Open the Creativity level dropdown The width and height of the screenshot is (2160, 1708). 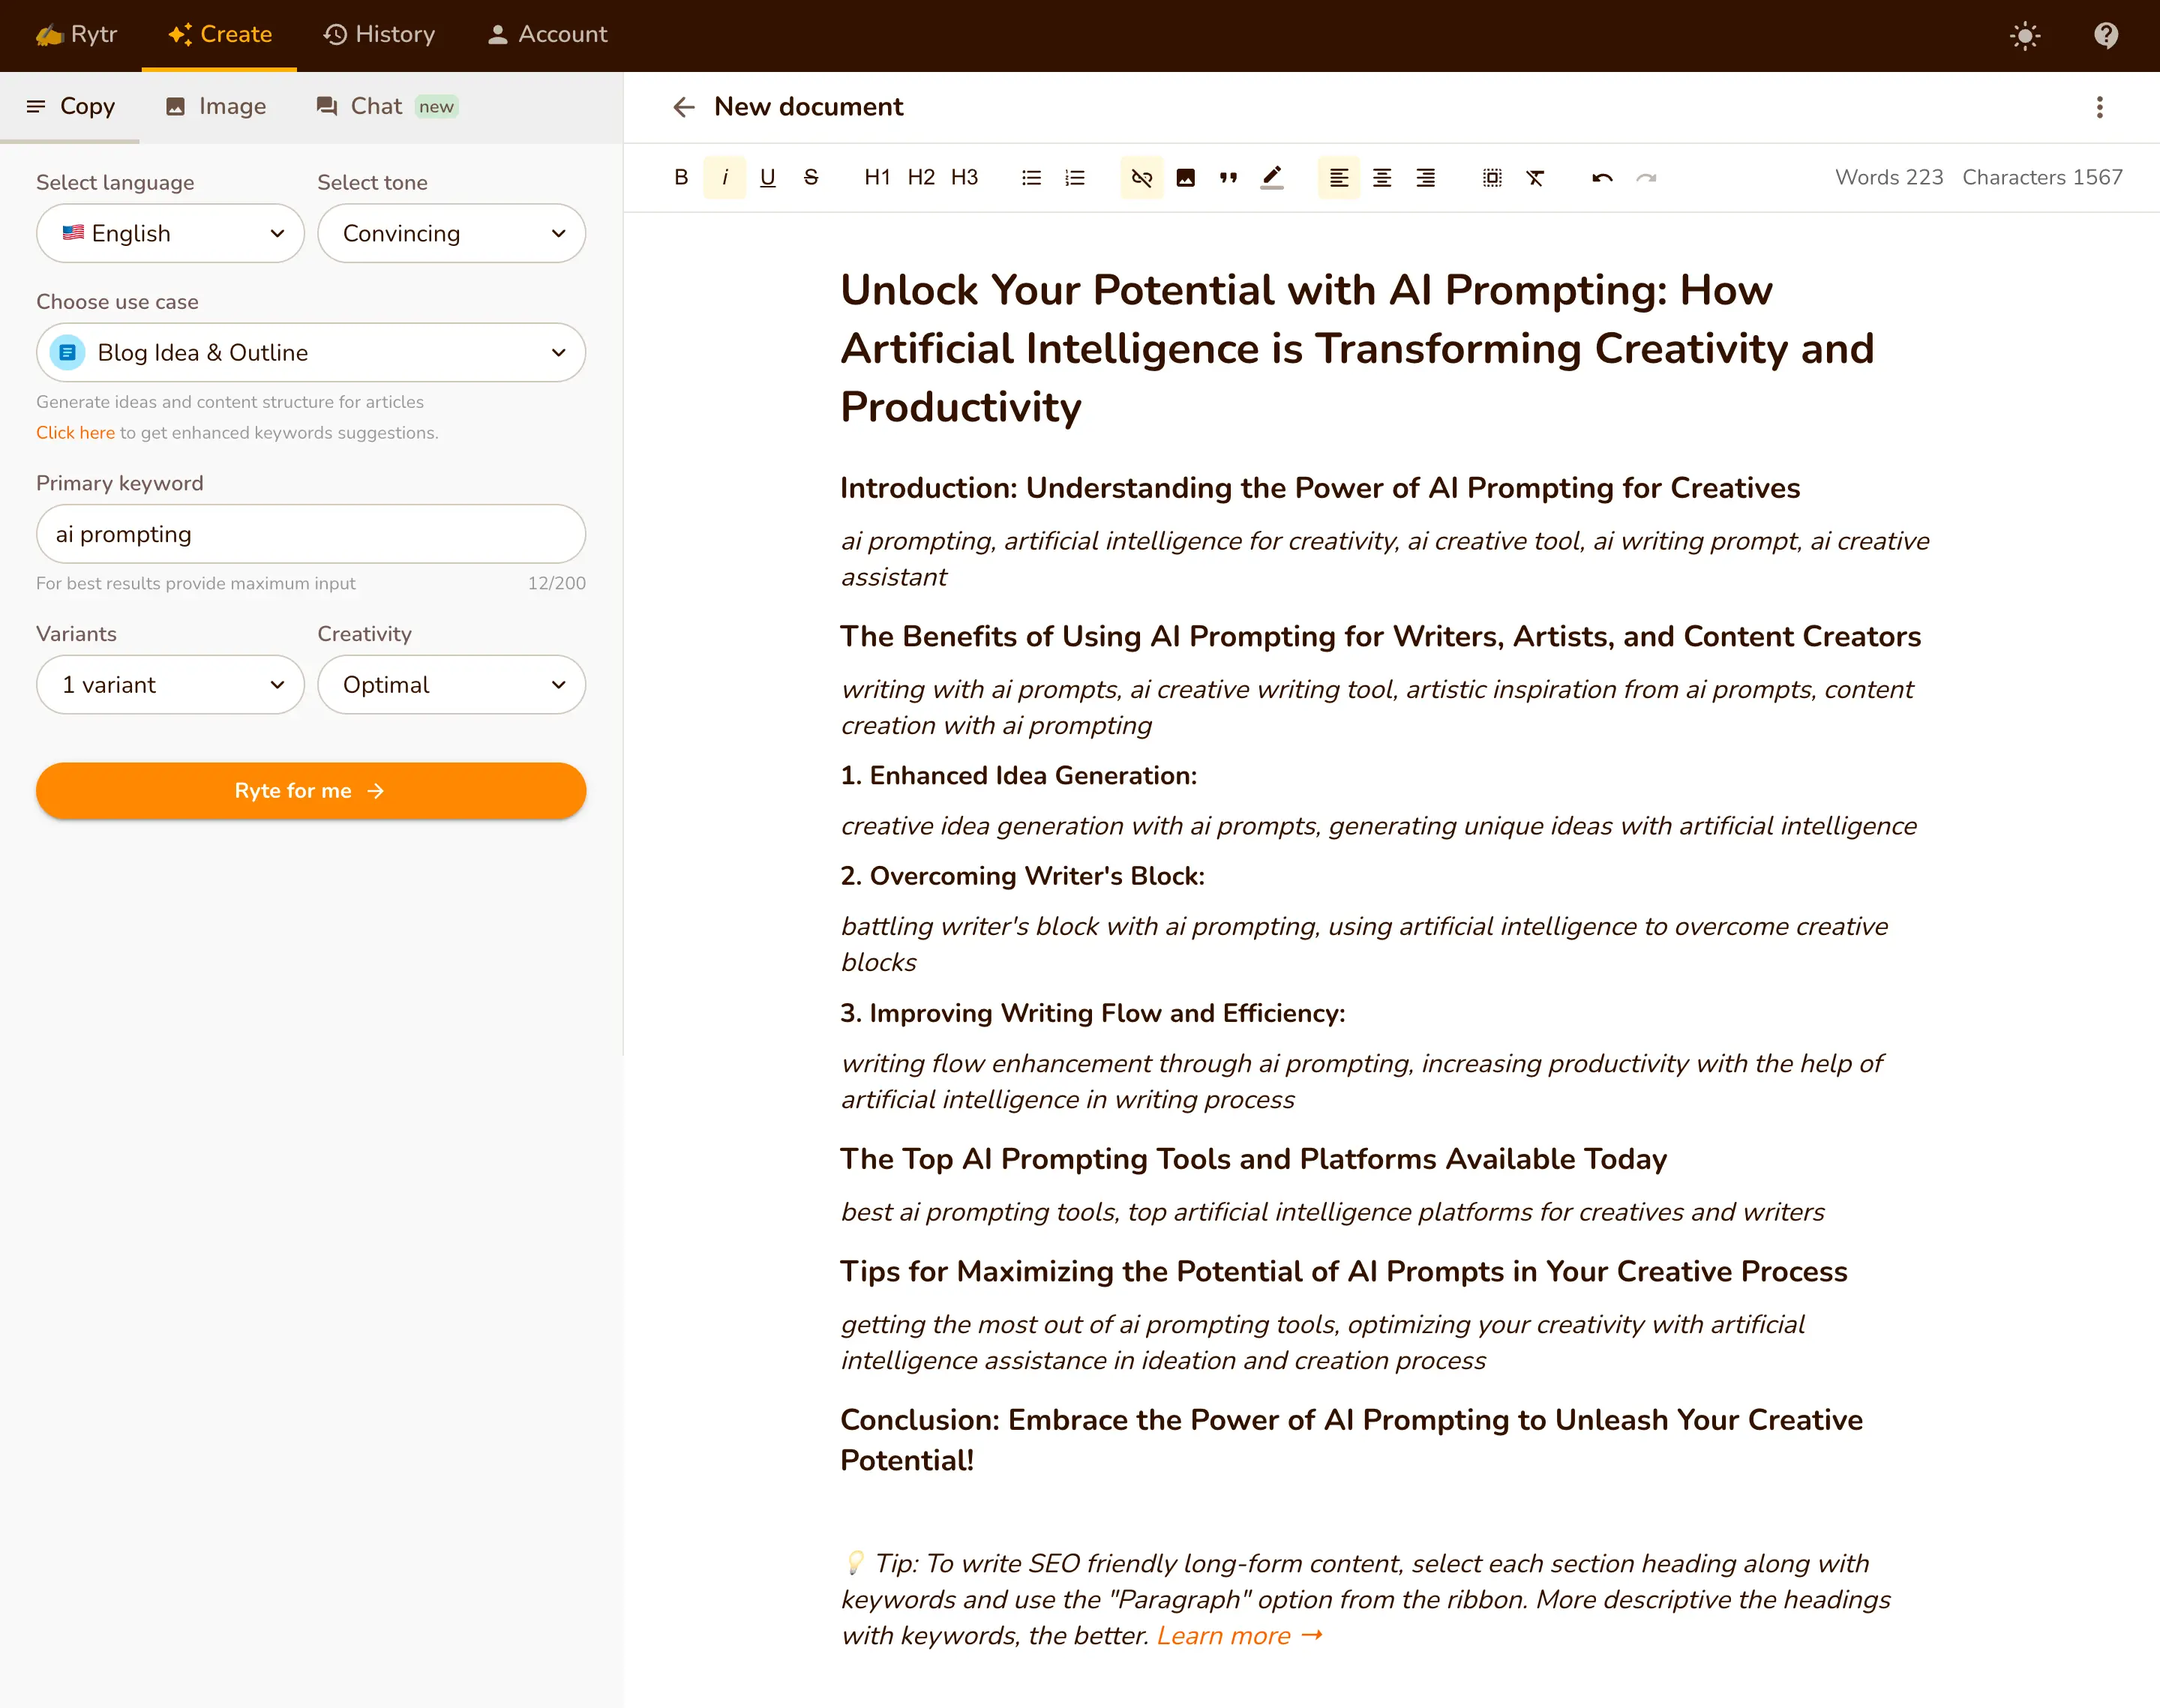[451, 685]
